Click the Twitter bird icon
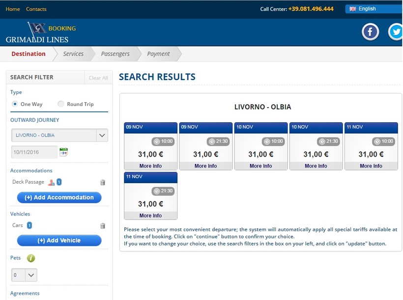This screenshot has width=403, height=300. coord(395,32)
